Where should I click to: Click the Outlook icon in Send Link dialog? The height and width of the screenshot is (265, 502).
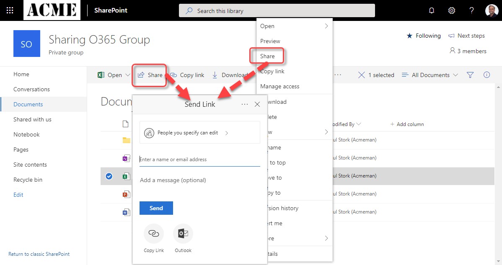pos(183,233)
